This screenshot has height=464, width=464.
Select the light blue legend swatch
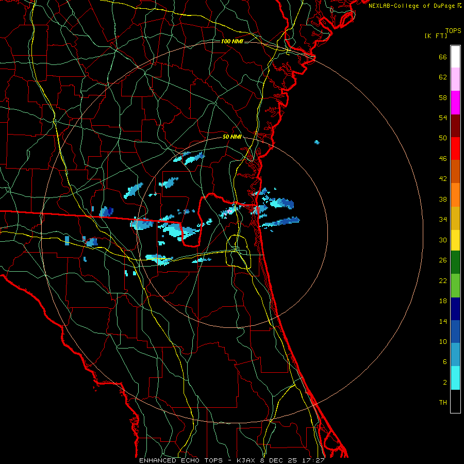pyautogui.click(x=455, y=355)
